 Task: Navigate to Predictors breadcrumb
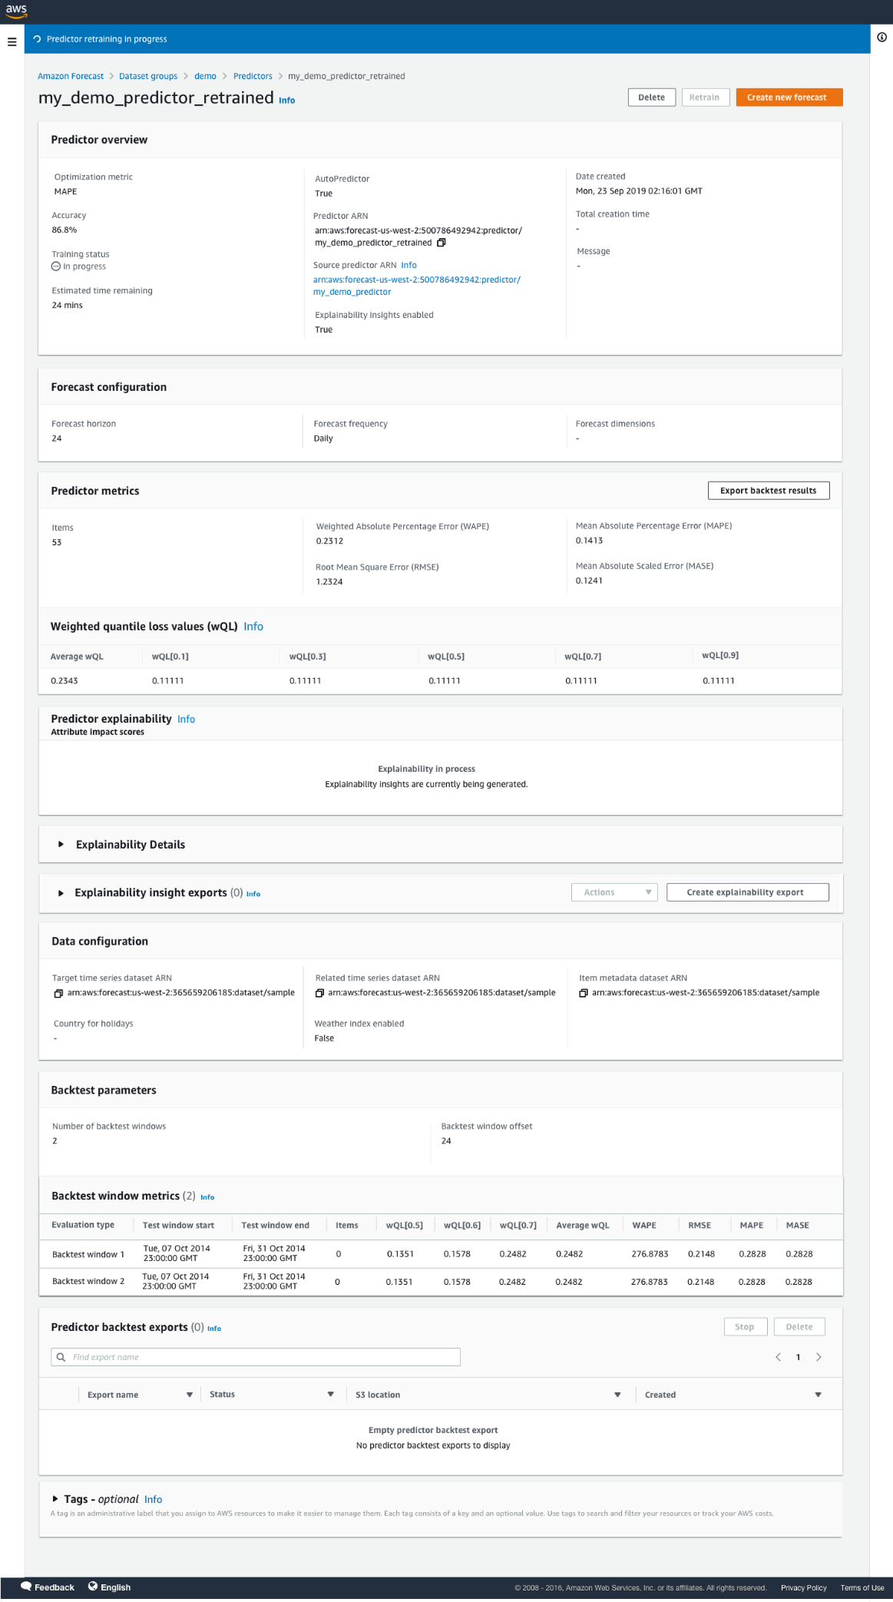click(253, 76)
